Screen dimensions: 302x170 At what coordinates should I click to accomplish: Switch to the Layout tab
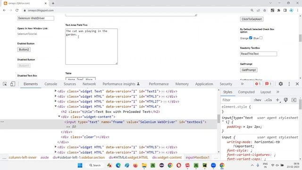[x=266, y=92]
